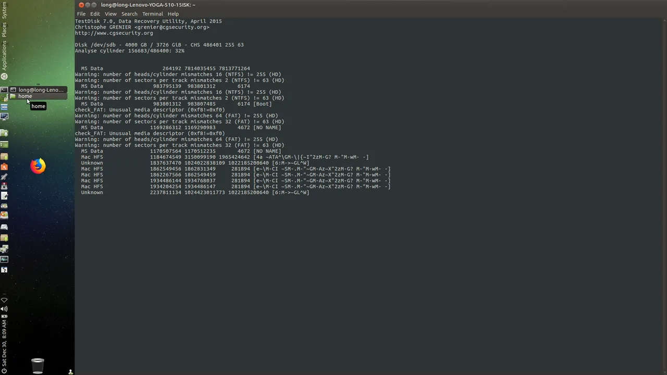Viewport: 667px width, 375px height.
Task: Click the Mac HFS row starting 1862267566
Action: tap(236, 174)
